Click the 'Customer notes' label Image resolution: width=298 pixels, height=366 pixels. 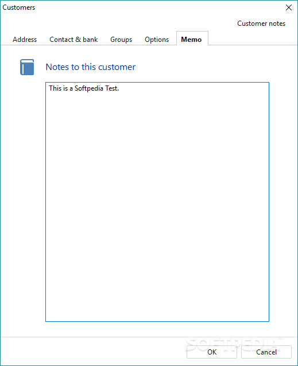tap(261, 24)
